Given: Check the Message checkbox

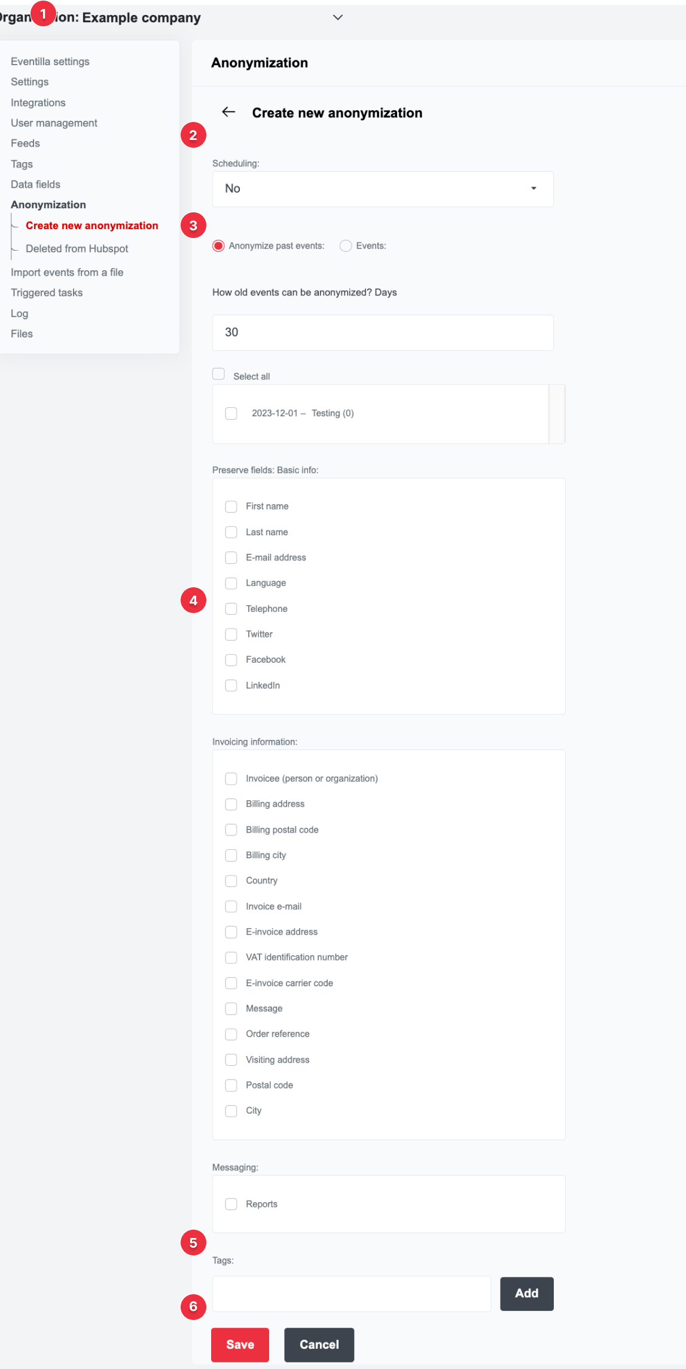Looking at the screenshot, I should (231, 1009).
